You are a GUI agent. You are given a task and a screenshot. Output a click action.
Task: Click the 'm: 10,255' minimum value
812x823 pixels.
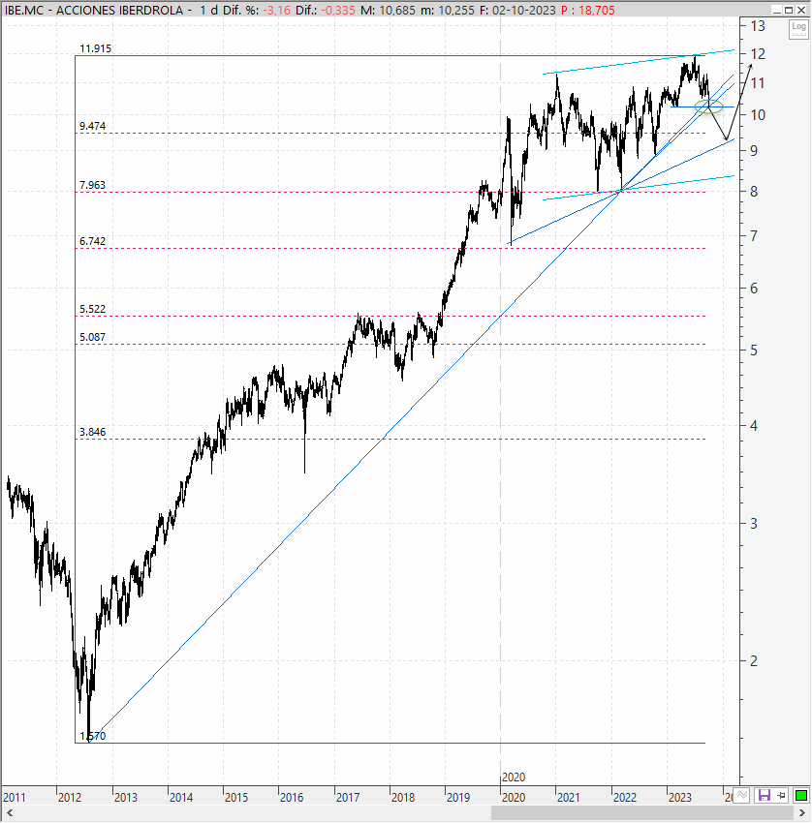coord(448,10)
